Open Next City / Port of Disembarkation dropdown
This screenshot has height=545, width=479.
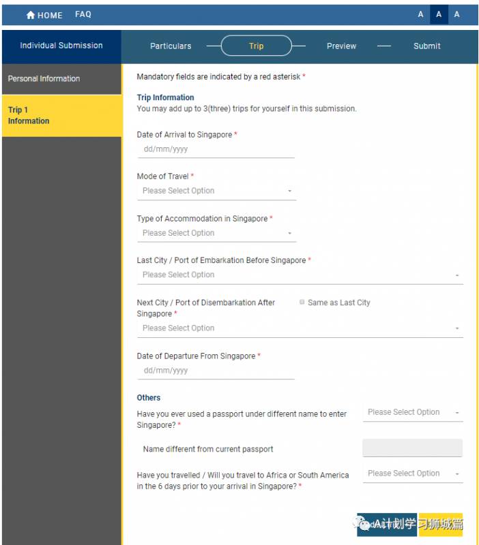(300, 328)
